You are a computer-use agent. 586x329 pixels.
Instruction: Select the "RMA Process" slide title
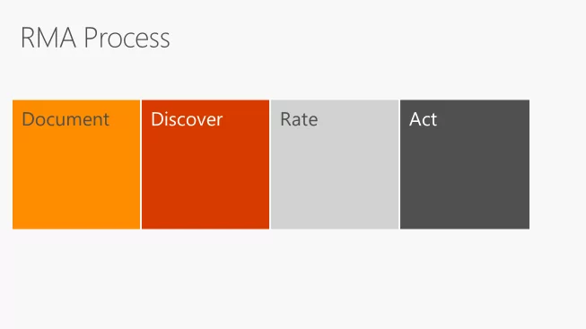(95, 38)
